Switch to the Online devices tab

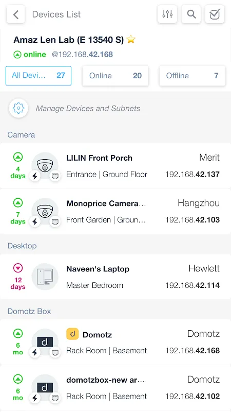click(x=115, y=76)
